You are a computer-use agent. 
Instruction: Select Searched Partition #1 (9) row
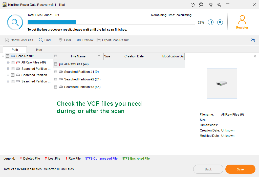click(119, 72)
